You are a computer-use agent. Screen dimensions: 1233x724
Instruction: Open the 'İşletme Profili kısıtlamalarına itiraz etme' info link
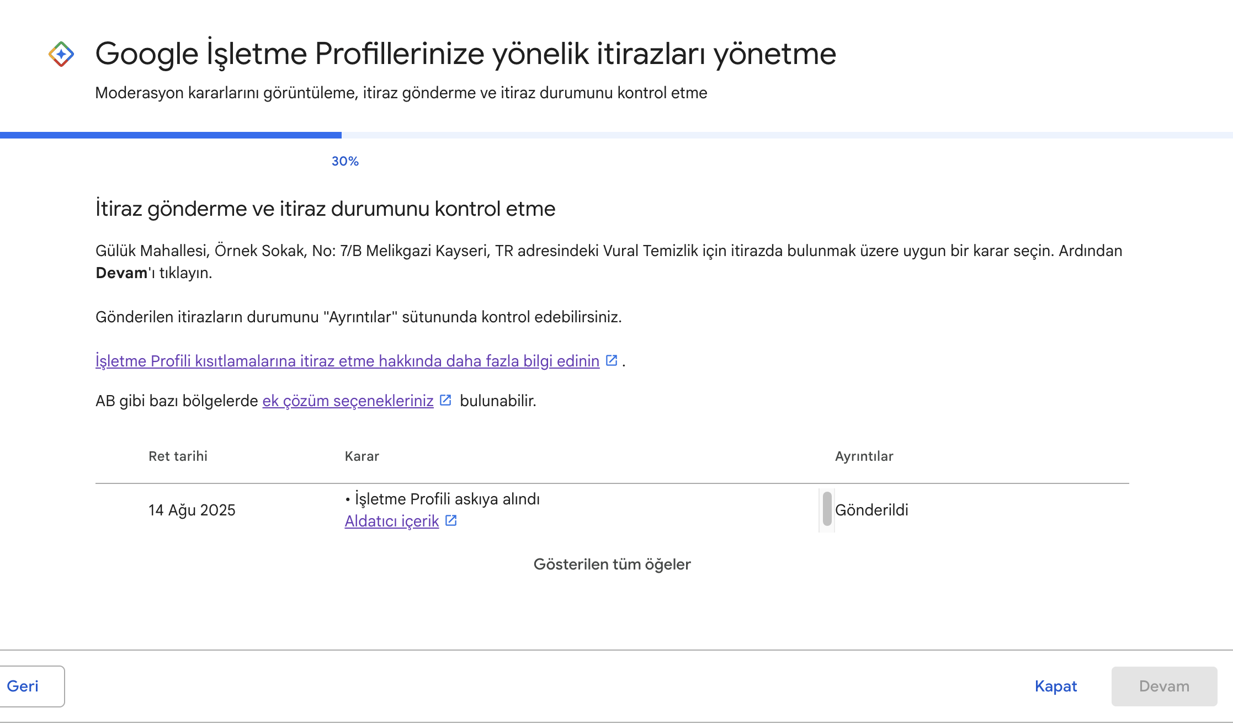pos(348,361)
